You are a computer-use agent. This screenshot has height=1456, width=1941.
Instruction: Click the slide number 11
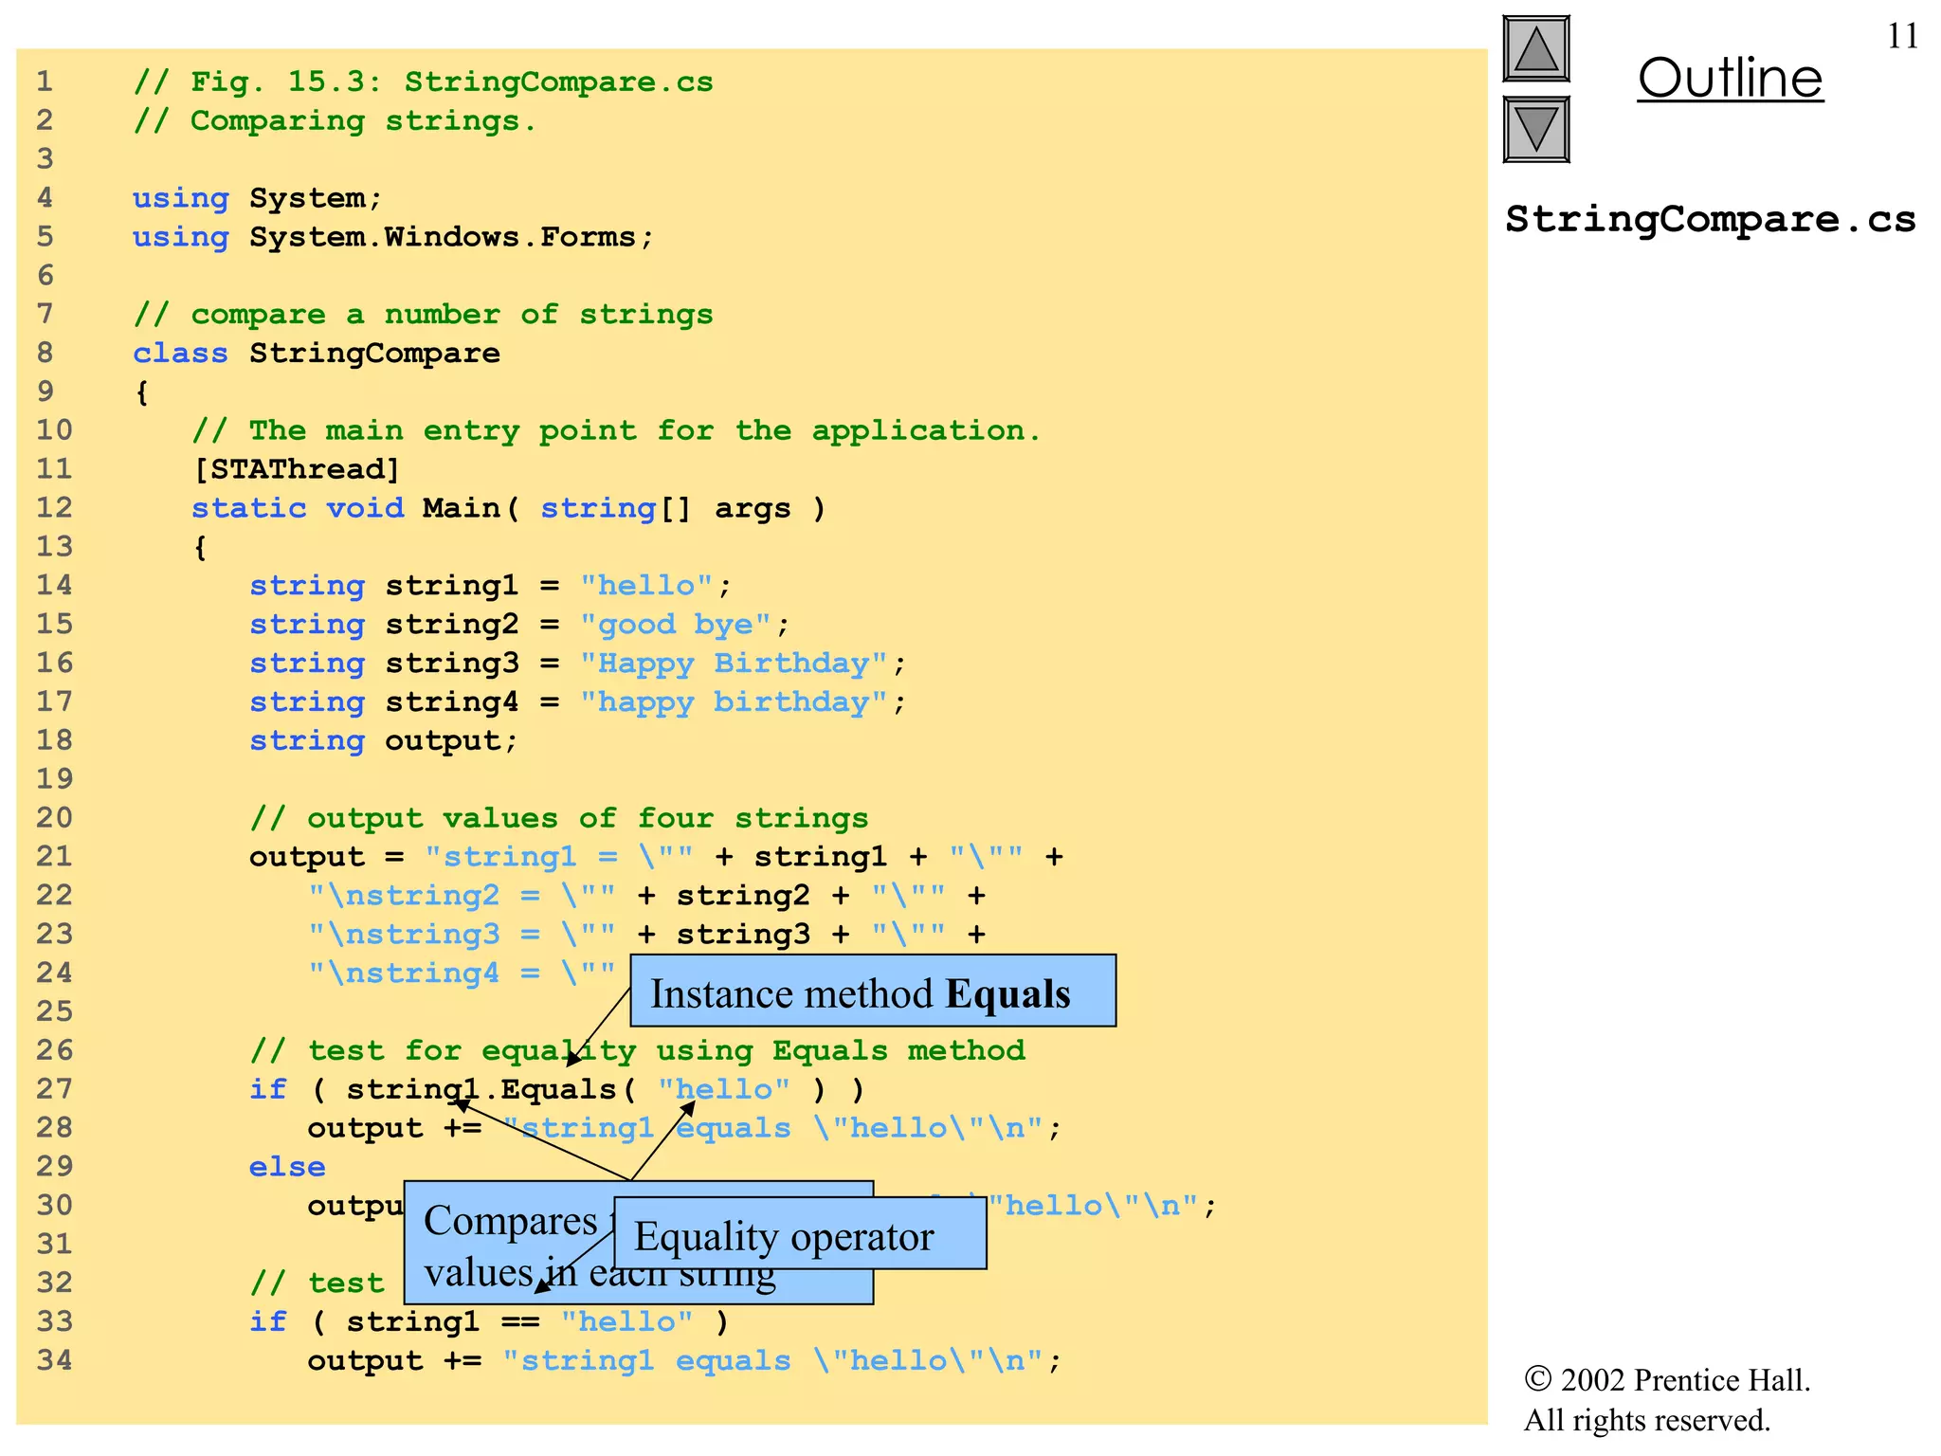click(x=1902, y=36)
